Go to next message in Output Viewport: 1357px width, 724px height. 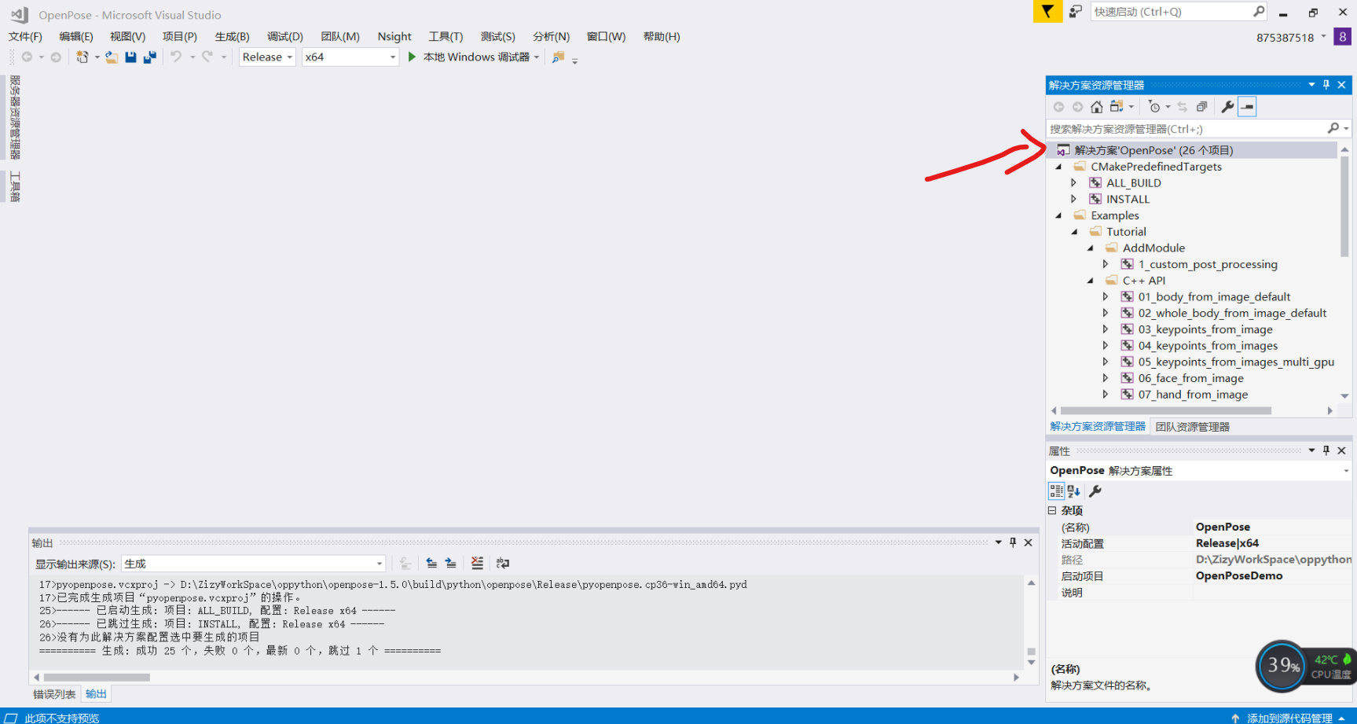click(450, 563)
